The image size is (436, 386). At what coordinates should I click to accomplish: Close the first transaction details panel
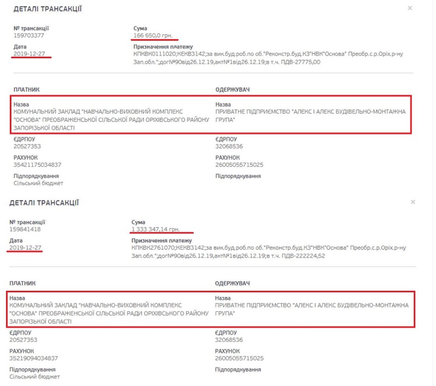[410, 8]
